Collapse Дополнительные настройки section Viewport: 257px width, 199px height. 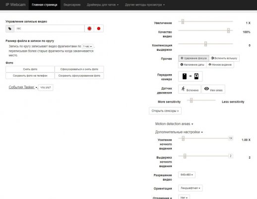pos(179,132)
